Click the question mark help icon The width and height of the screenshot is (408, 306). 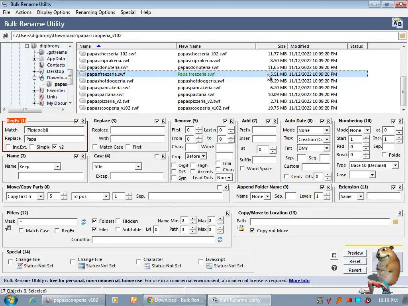coord(334,268)
